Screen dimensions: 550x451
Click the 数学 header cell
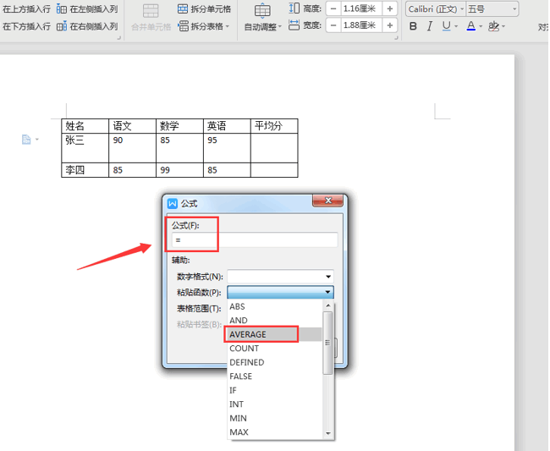tap(179, 126)
